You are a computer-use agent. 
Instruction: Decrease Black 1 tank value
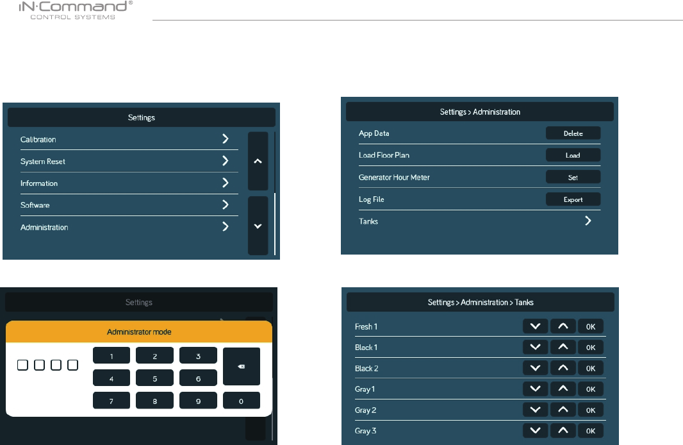[x=536, y=348]
